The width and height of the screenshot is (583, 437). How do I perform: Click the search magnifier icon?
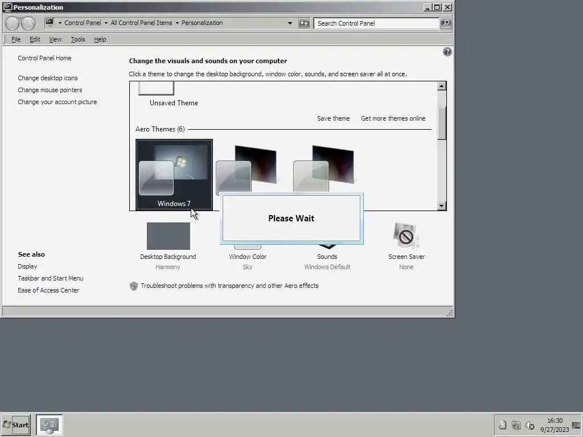pyautogui.click(x=446, y=23)
